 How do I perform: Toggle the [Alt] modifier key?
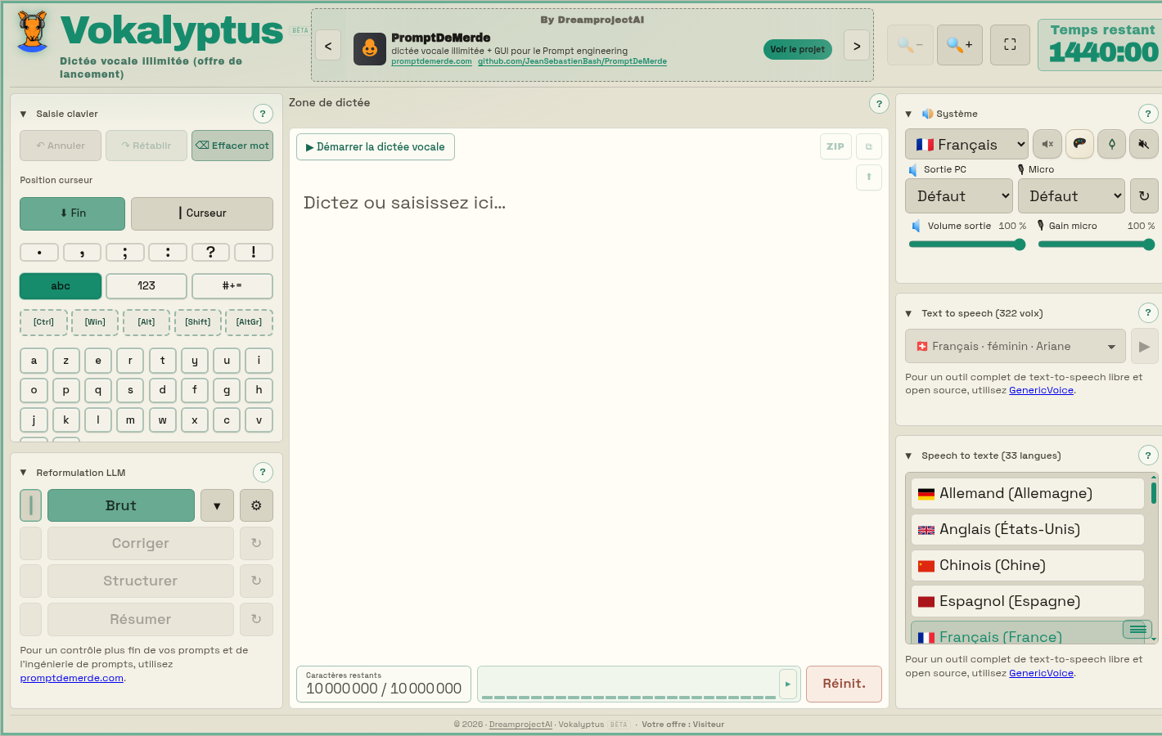(x=146, y=322)
